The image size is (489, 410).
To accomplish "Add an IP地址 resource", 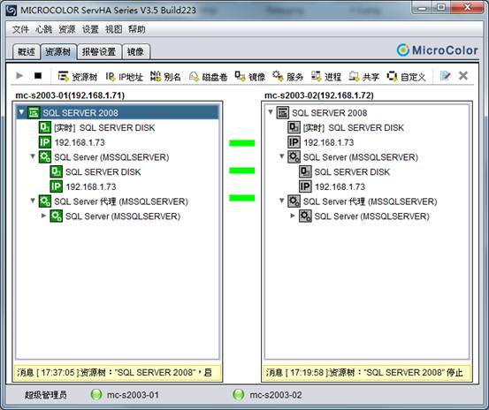I will [x=124, y=76].
